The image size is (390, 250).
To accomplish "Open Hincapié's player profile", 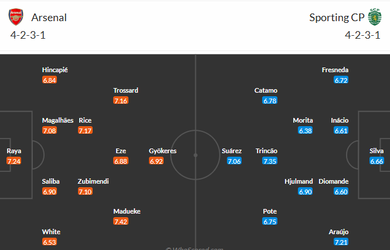I will pyautogui.click(x=55, y=70).
